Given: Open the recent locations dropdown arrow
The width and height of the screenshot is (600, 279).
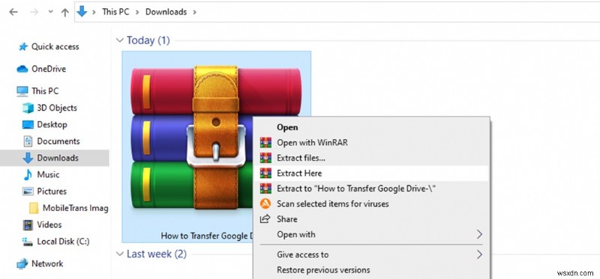Looking at the screenshot, I should point(50,12).
